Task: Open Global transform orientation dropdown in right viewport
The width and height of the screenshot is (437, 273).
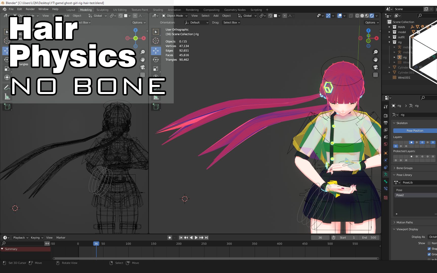Action: click(247, 16)
